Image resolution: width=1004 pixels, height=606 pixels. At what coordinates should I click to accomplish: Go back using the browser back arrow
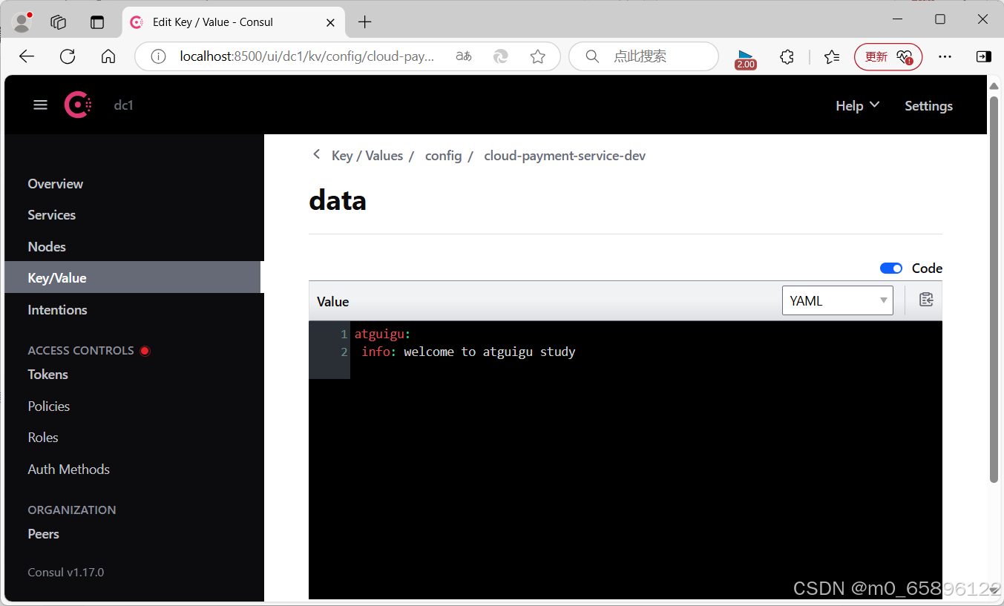[x=27, y=56]
